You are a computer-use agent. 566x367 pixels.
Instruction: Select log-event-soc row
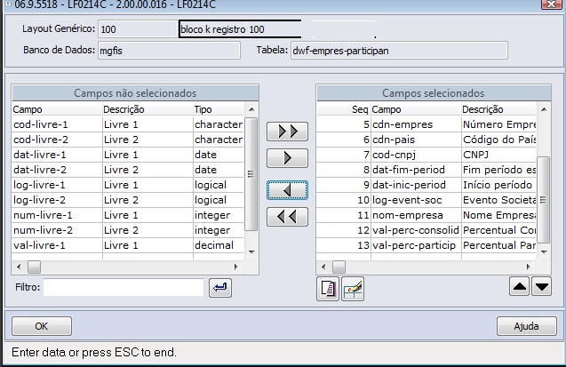[x=426, y=200]
